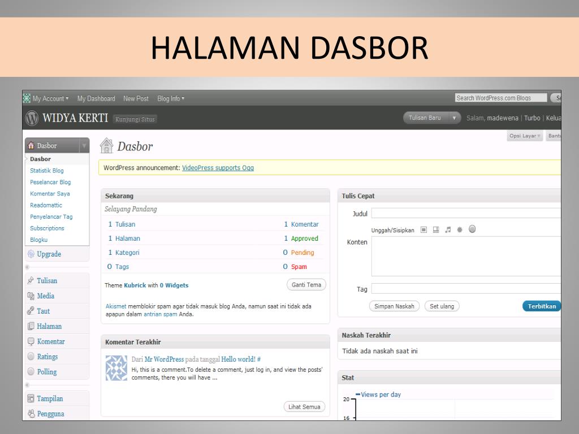
Task: Click the 1 Komentar link
Action: coord(301,224)
